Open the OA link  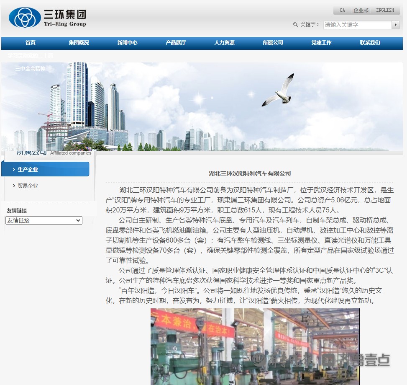342,10
